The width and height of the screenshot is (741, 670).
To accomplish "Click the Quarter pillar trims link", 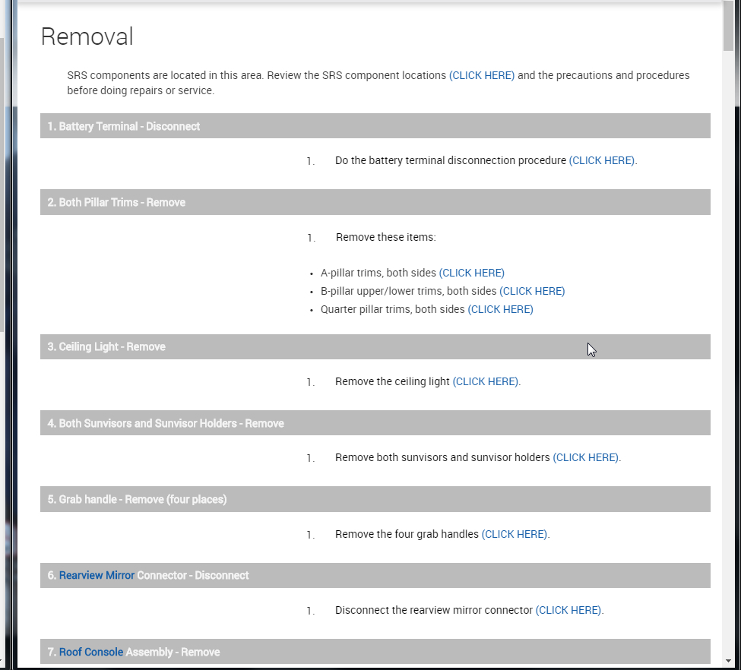I will click(x=500, y=309).
